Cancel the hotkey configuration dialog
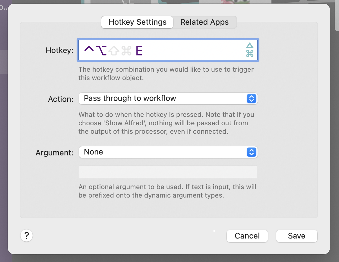 (x=247, y=236)
